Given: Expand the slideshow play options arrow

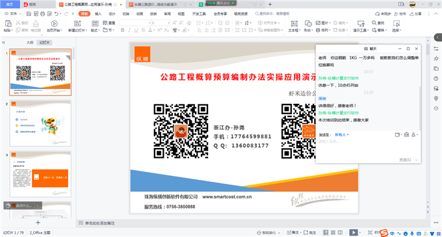Looking at the screenshot, I should pyautogui.click(x=360, y=232).
